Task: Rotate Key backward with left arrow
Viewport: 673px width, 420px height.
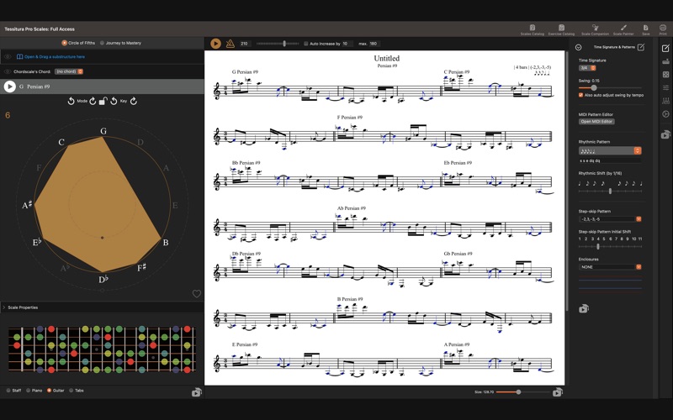Action: [x=114, y=101]
